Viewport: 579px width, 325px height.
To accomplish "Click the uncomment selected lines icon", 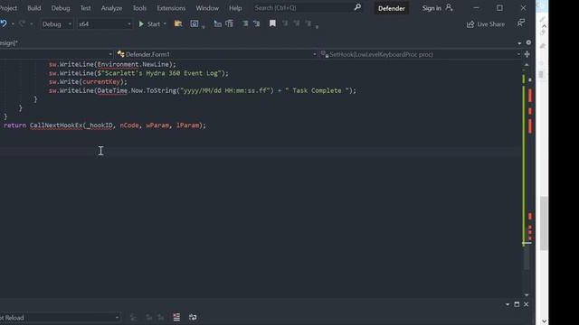I will [x=229, y=24].
